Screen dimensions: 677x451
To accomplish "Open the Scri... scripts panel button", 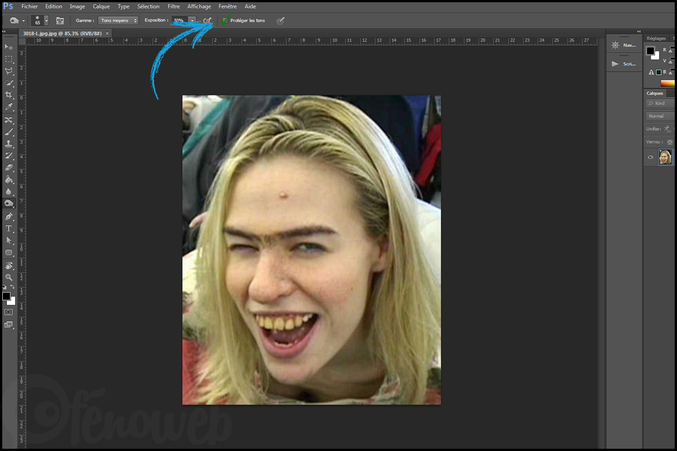I will click(623, 64).
